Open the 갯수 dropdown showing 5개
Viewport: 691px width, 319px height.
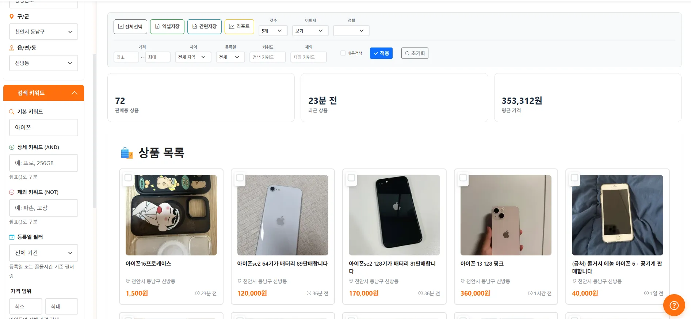pos(273,31)
